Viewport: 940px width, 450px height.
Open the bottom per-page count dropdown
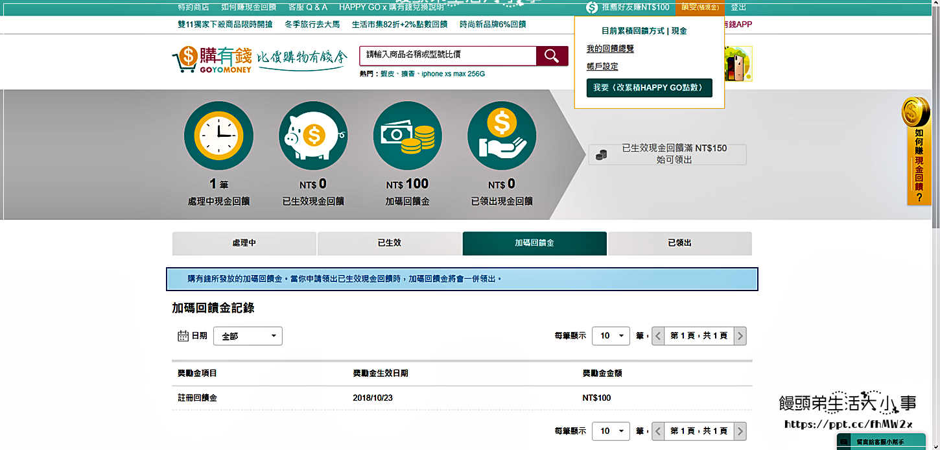coord(611,431)
